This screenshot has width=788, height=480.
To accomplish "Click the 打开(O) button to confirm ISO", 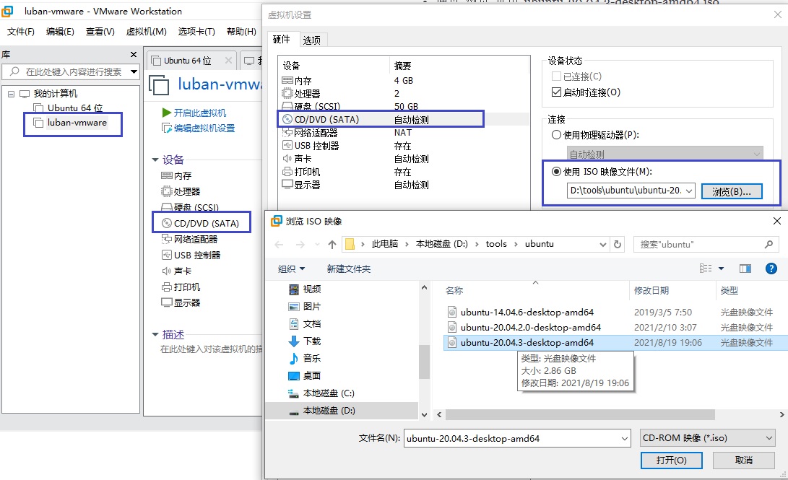I will click(671, 460).
